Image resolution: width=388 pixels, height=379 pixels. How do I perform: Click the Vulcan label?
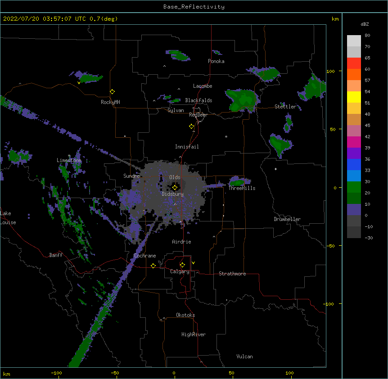point(244,356)
